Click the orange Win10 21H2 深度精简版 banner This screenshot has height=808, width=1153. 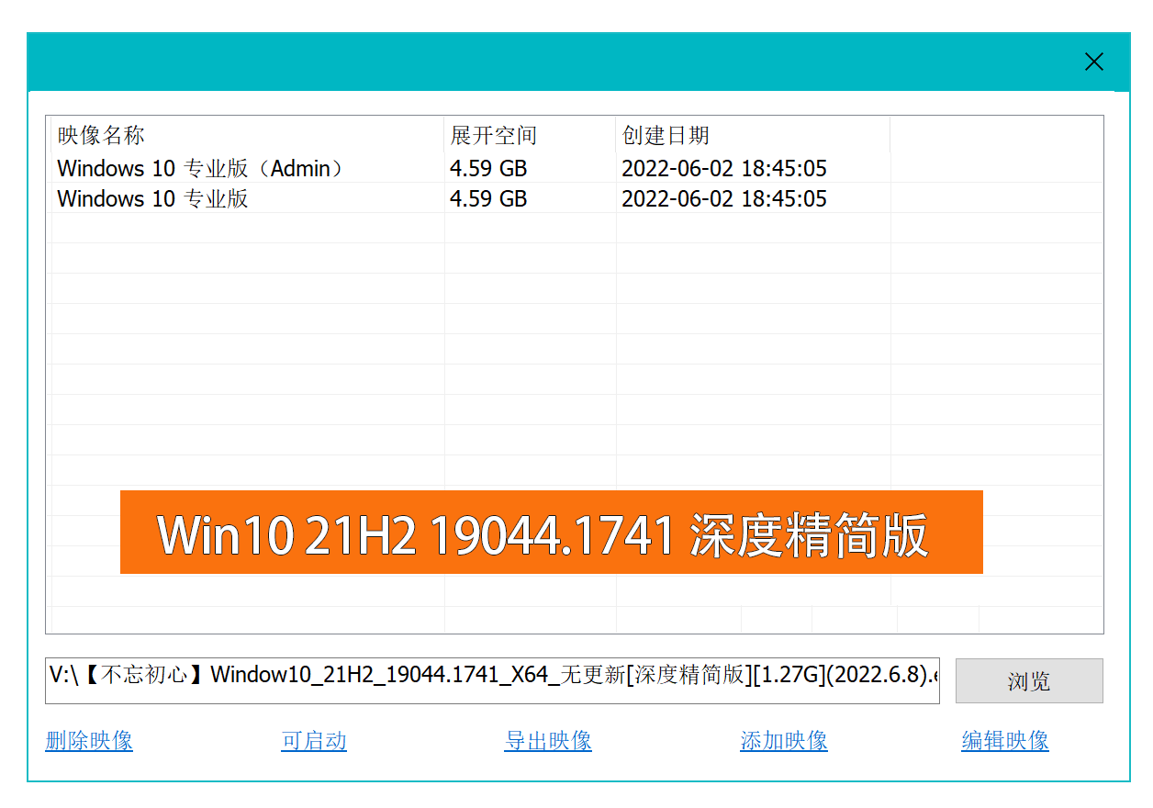tap(551, 533)
